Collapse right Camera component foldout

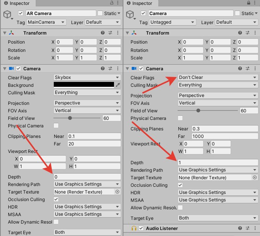(127, 68)
